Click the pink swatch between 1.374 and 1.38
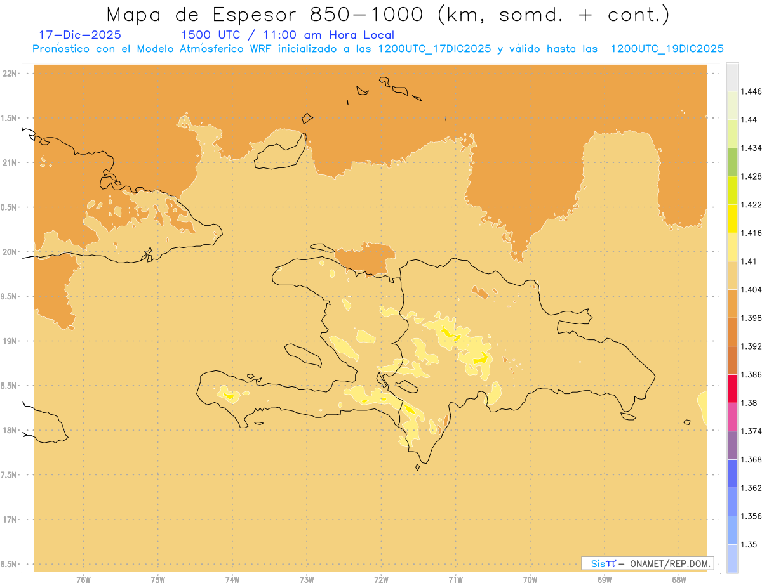 (x=732, y=417)
